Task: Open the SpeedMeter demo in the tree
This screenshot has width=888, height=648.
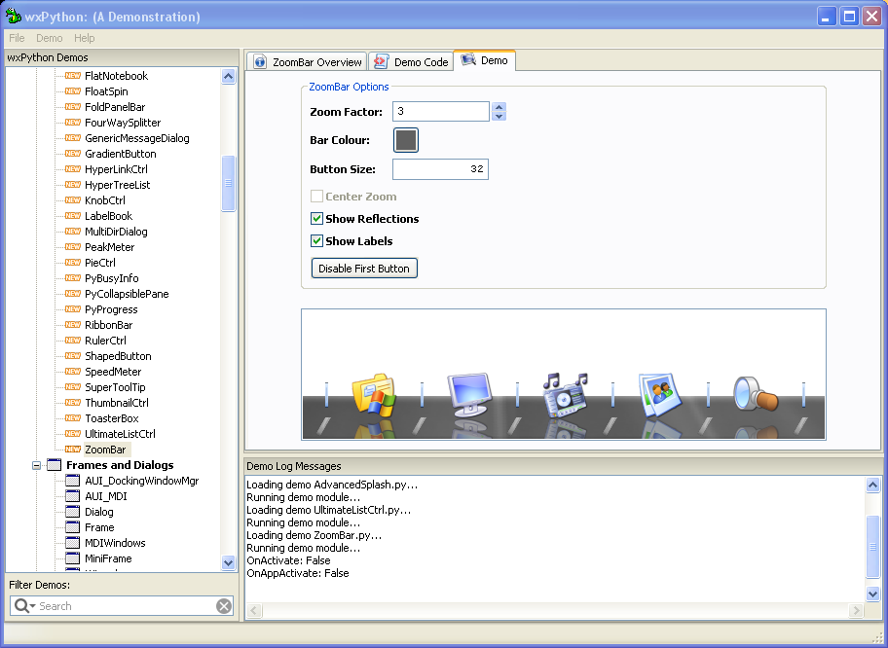Action: pos(113,372)
